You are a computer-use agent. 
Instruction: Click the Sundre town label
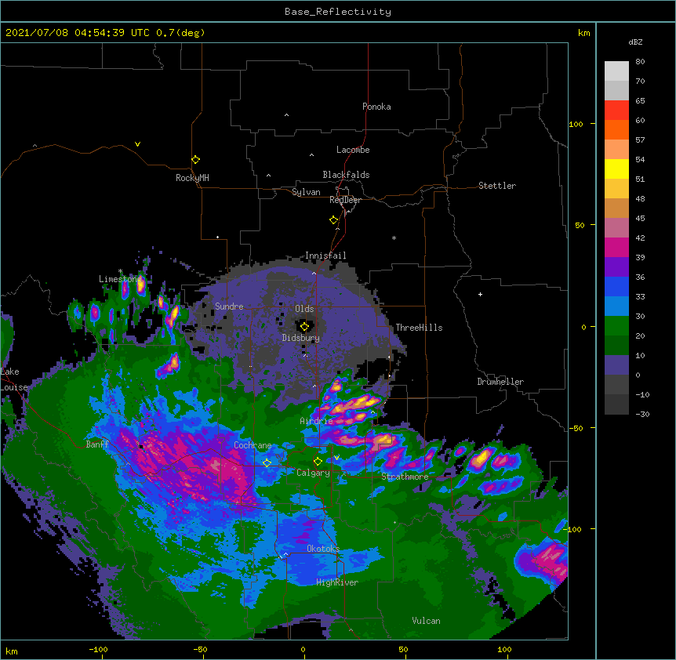point(229,306)
